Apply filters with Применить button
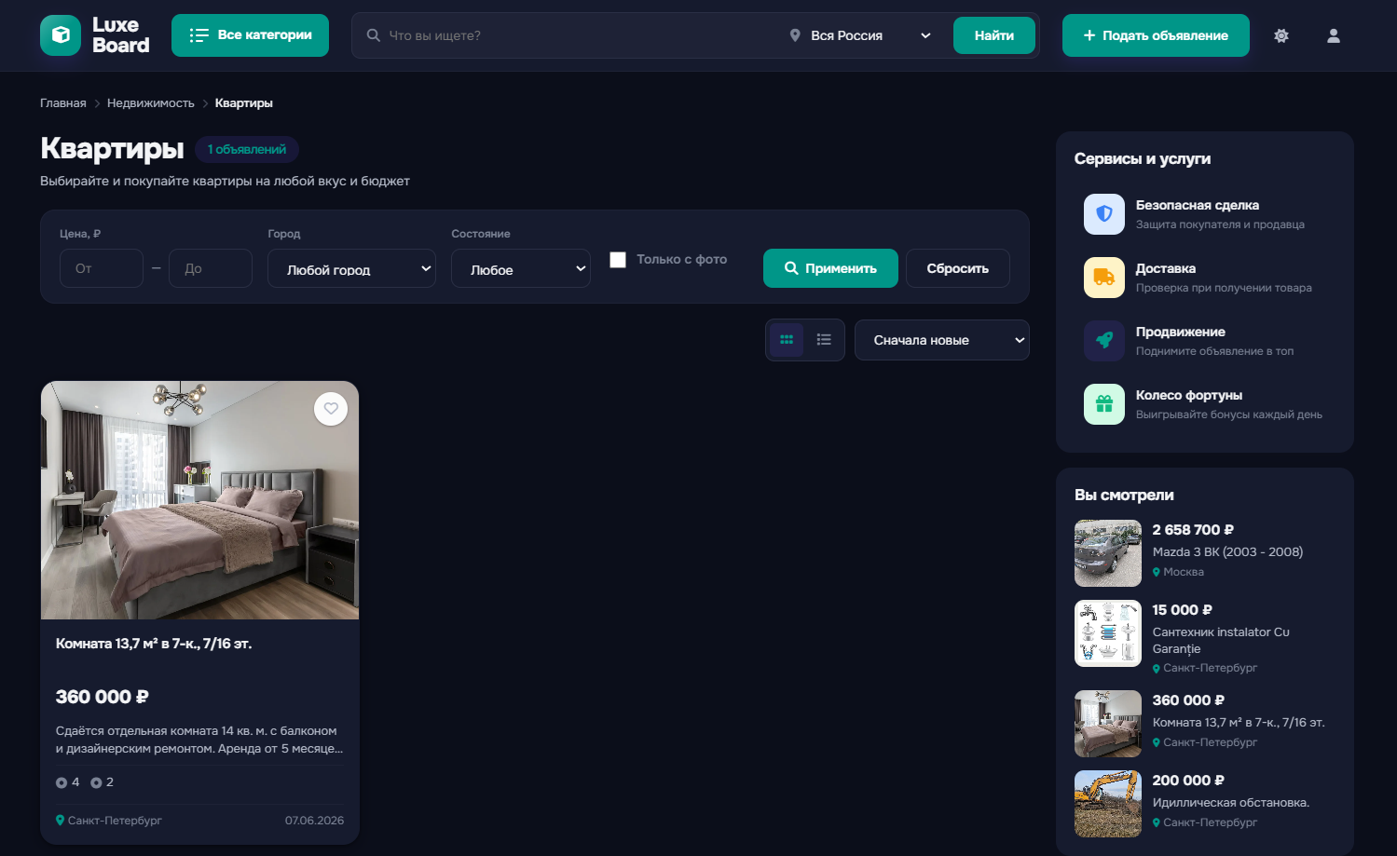Viewport: 1397px width, 856px height. (x=830, y=268)
